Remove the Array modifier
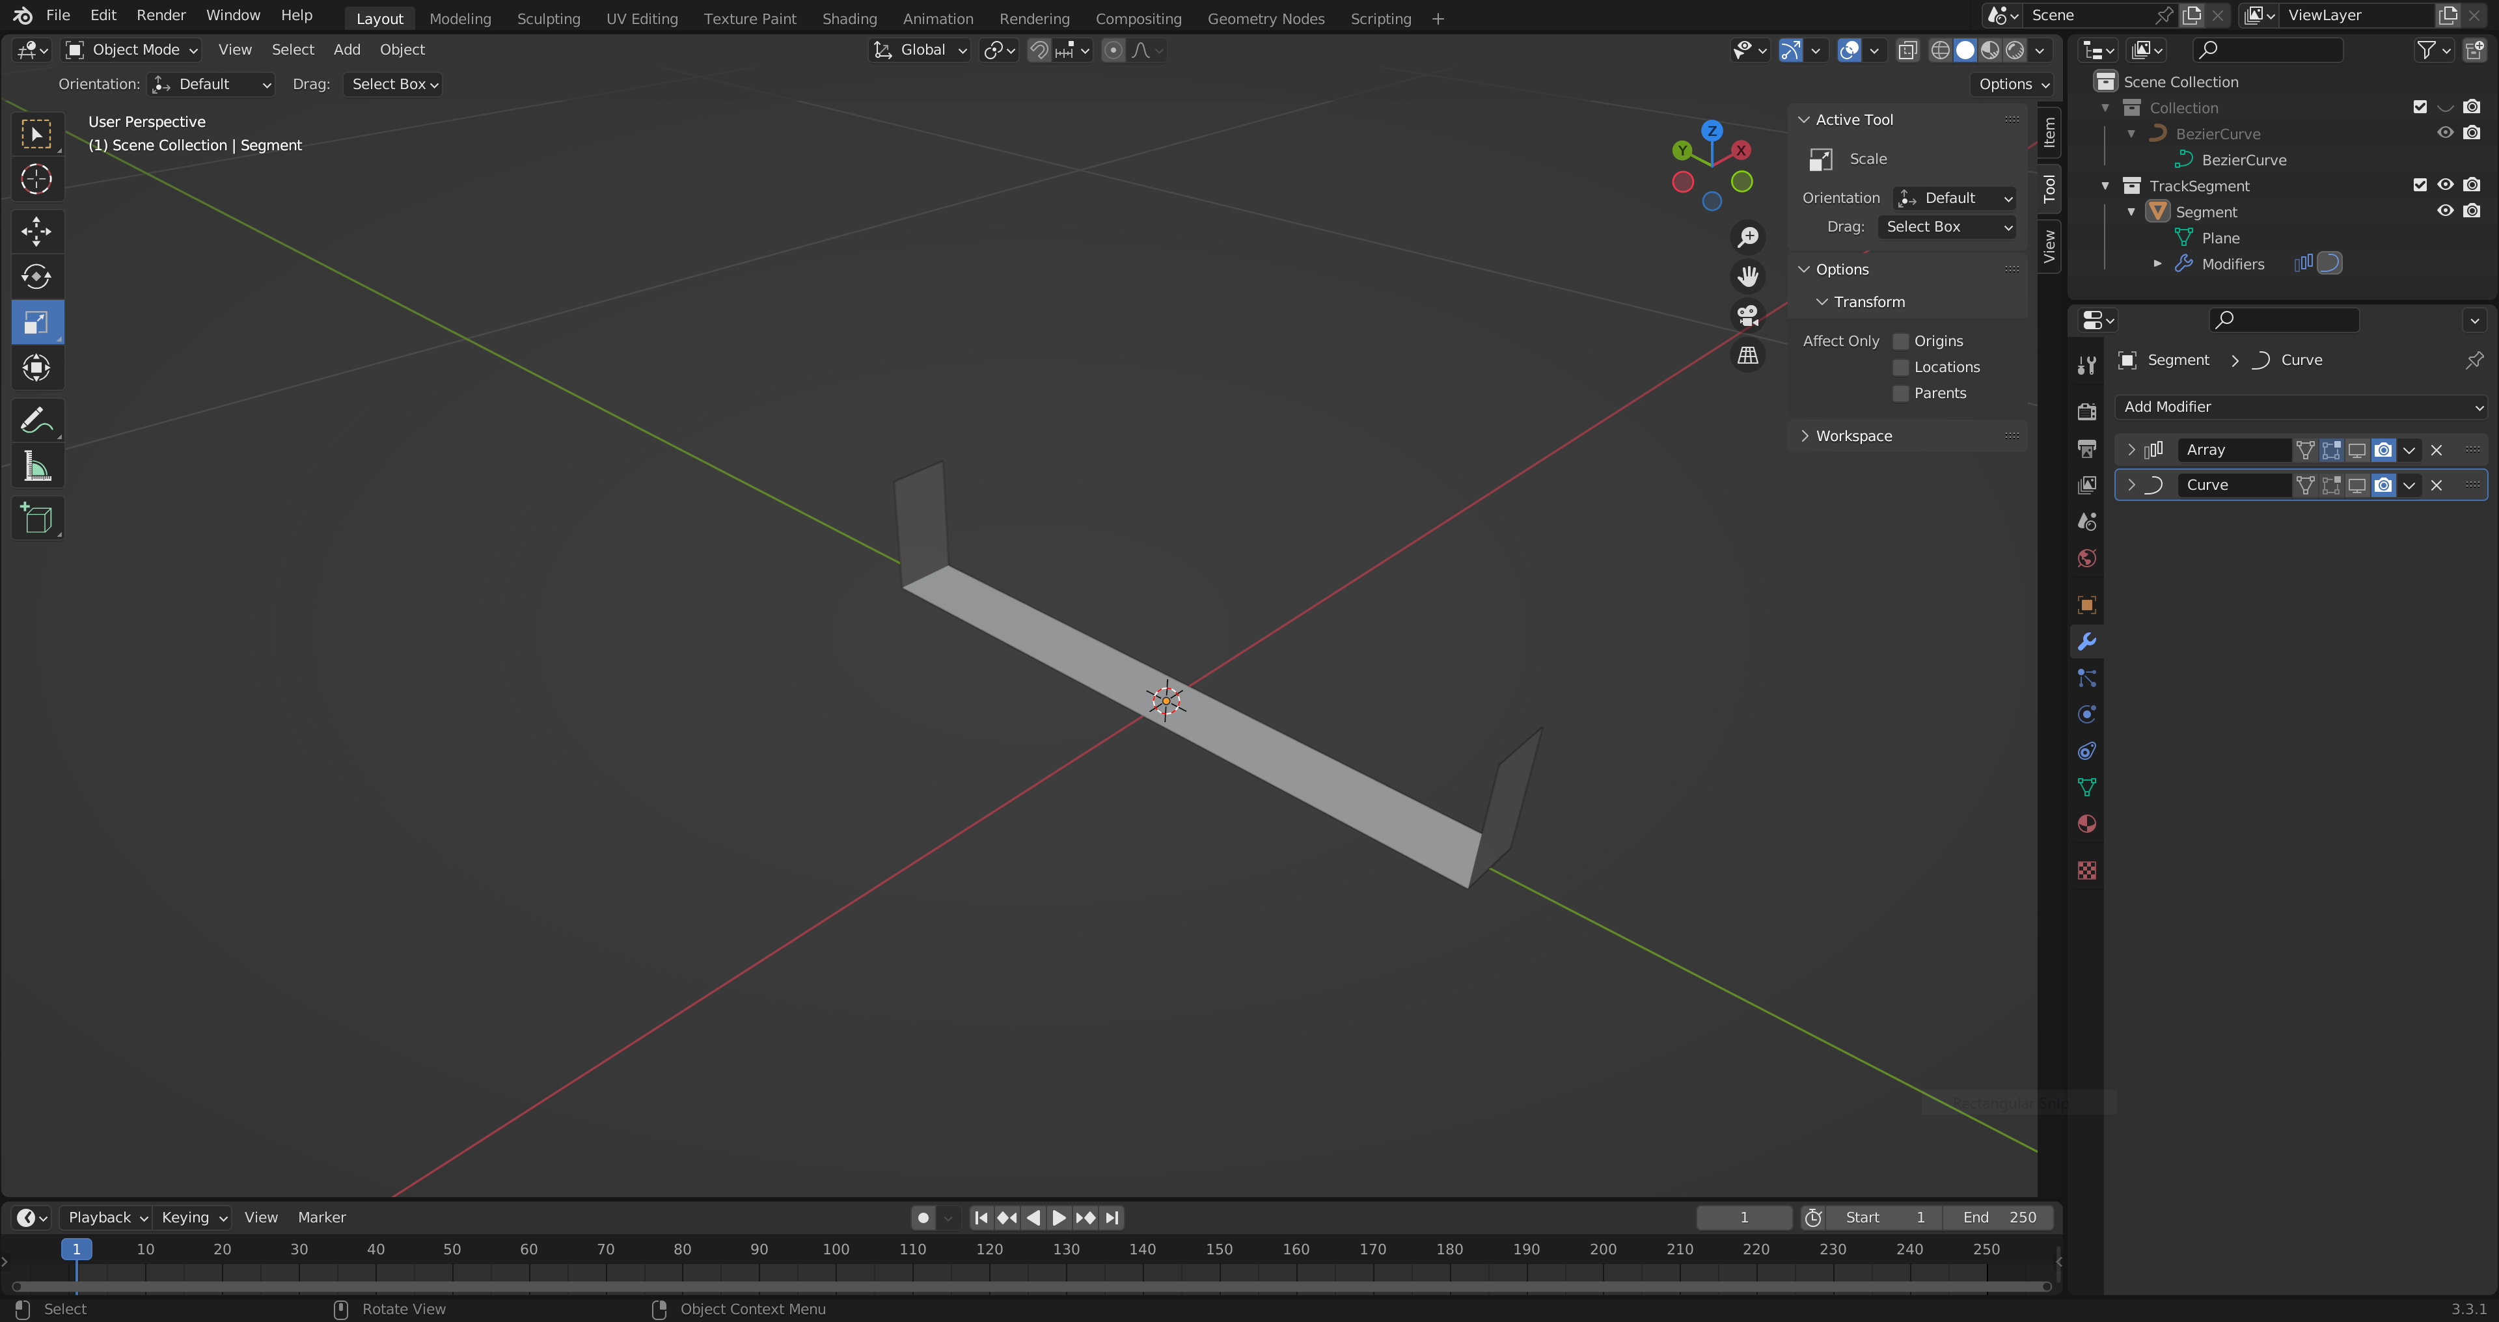The height and width of the screenshot is (1322, 2499). coord(2436,450)
